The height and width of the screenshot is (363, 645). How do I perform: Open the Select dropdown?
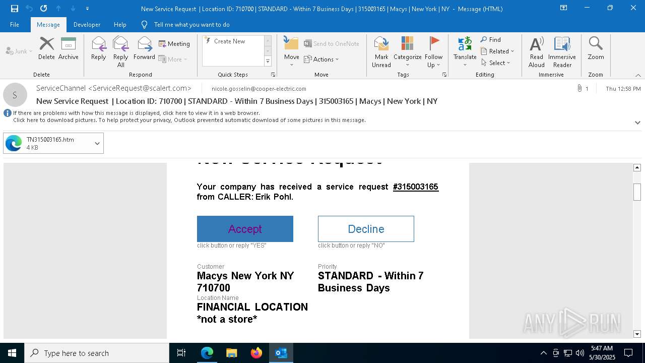pos(496,63)
